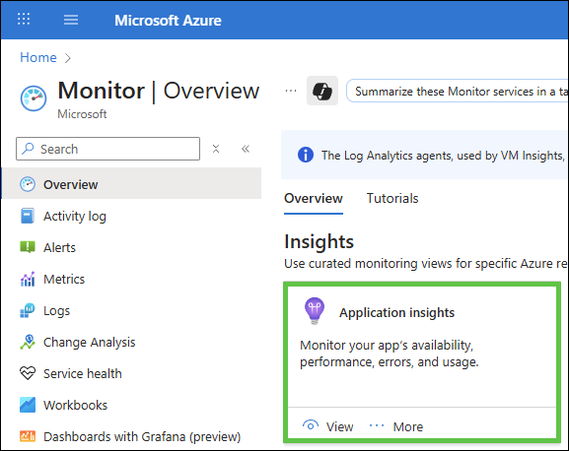This screenshot has height=451, width=569.
Task: Open the Copilot icon button
Action: [x=322, y=91]
